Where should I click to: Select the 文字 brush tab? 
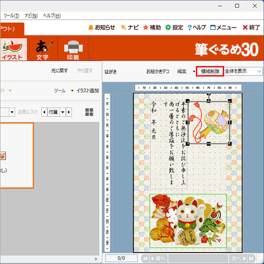tap(42, 49)
